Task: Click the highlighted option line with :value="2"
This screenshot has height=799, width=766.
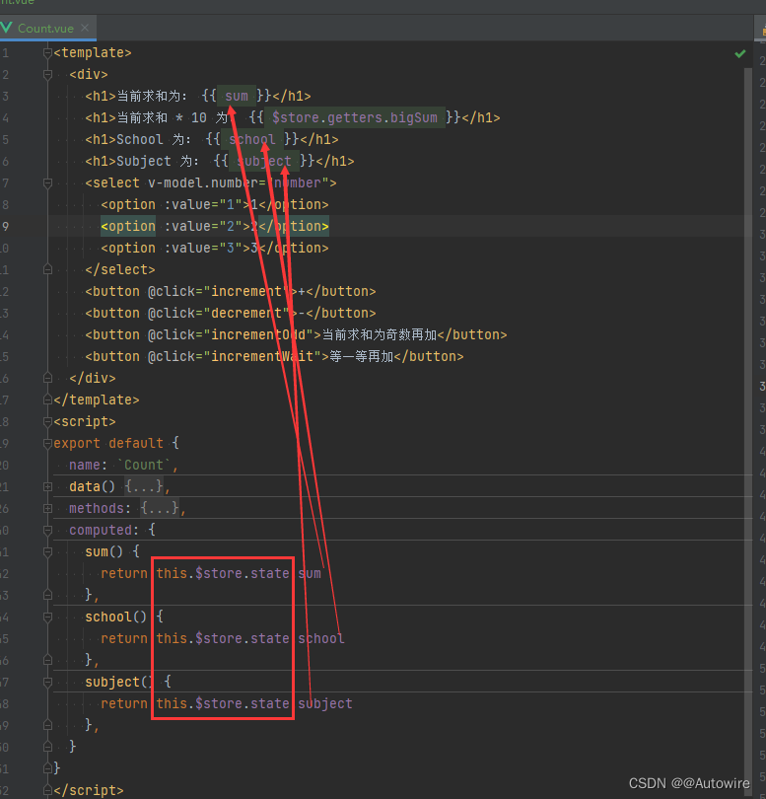Action: tap(214, 226)
